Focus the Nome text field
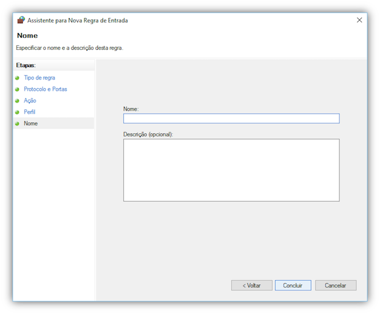The image size is (380, 314). tap(231, 119)
